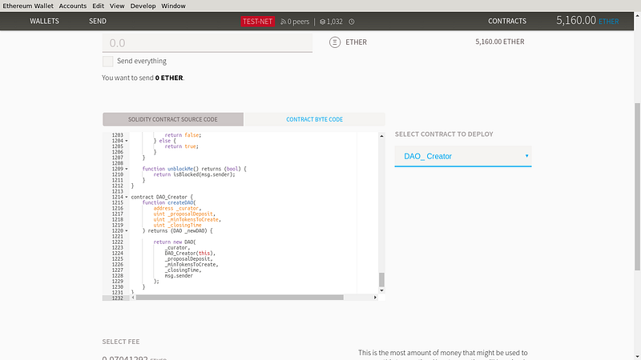Open the View menu
The image size is (641, 360).
[x=117, y=6]
